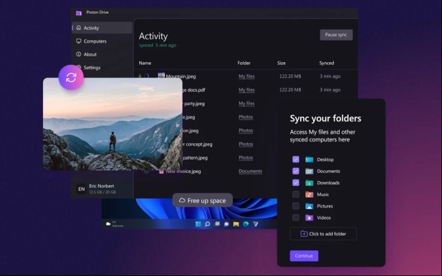Click the mountain hiker photo preview

(x=113, y=124)
